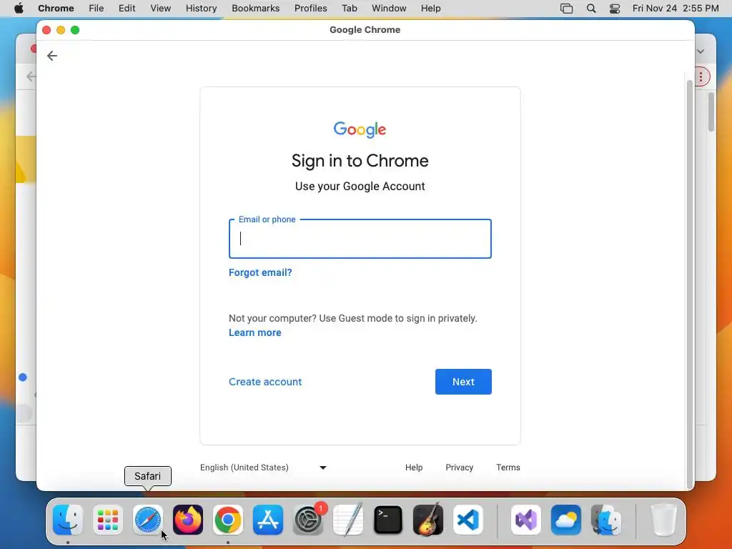Click the sign-in window scrollbar
The width and height of the screenshot is (732, 549).
pyautogui.click(x=690, y=284)
